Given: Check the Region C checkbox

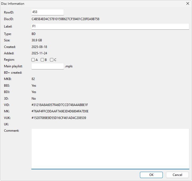Looking at the screenshot, I should point(52,60).
